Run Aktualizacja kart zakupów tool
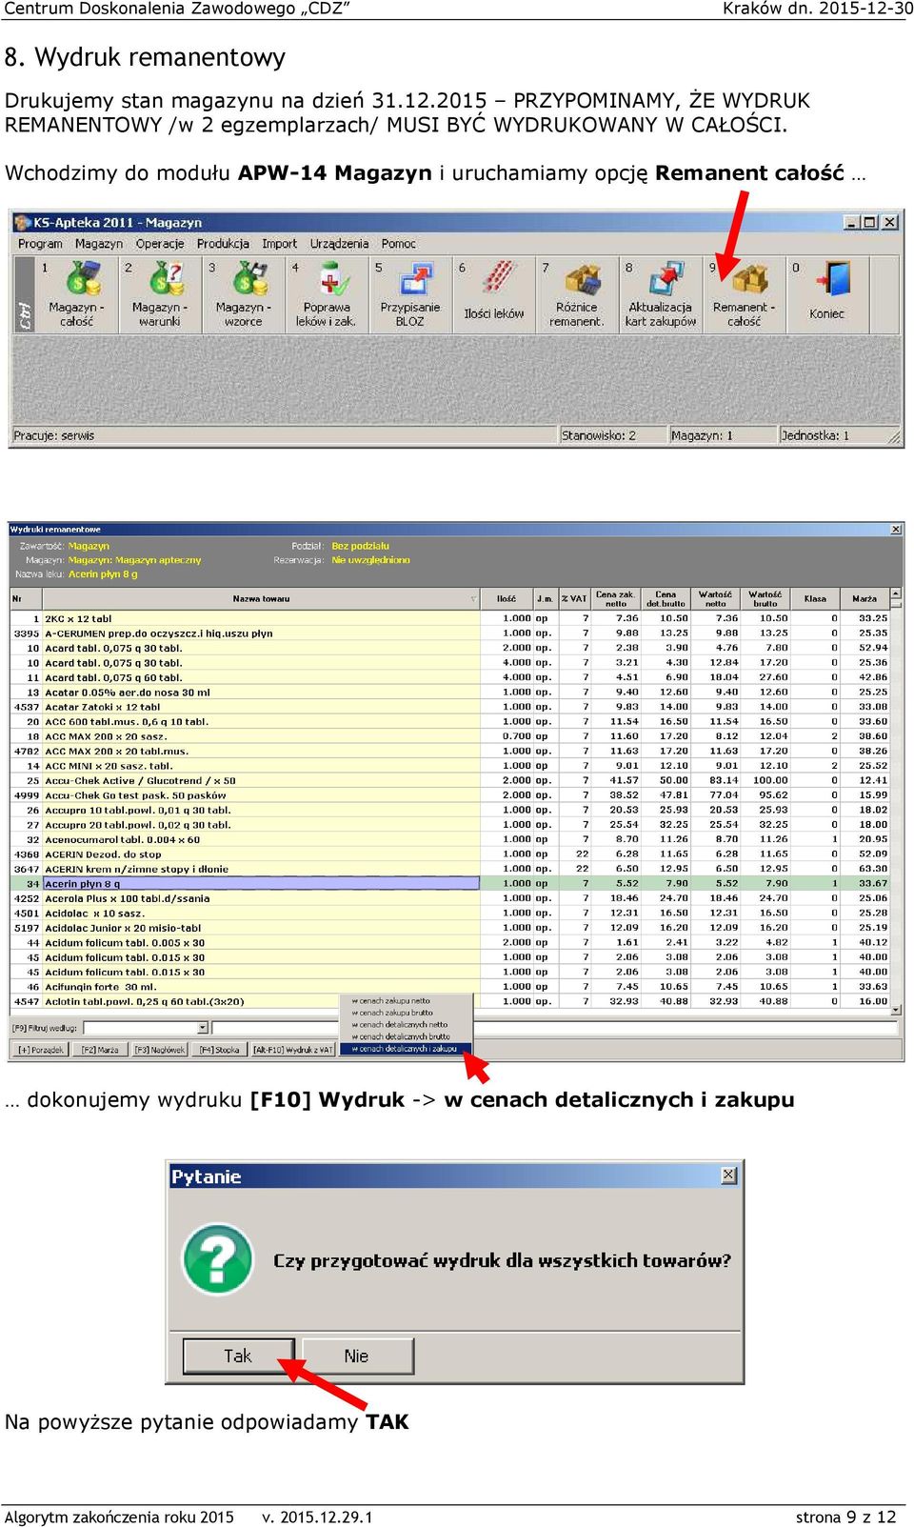This screenshot has height=1527, width=914. point(661,294)
